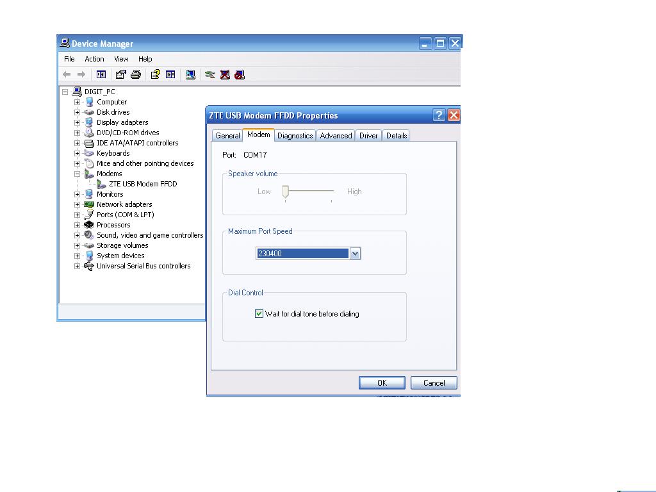Open the File menu

click(x=69, y=59)
